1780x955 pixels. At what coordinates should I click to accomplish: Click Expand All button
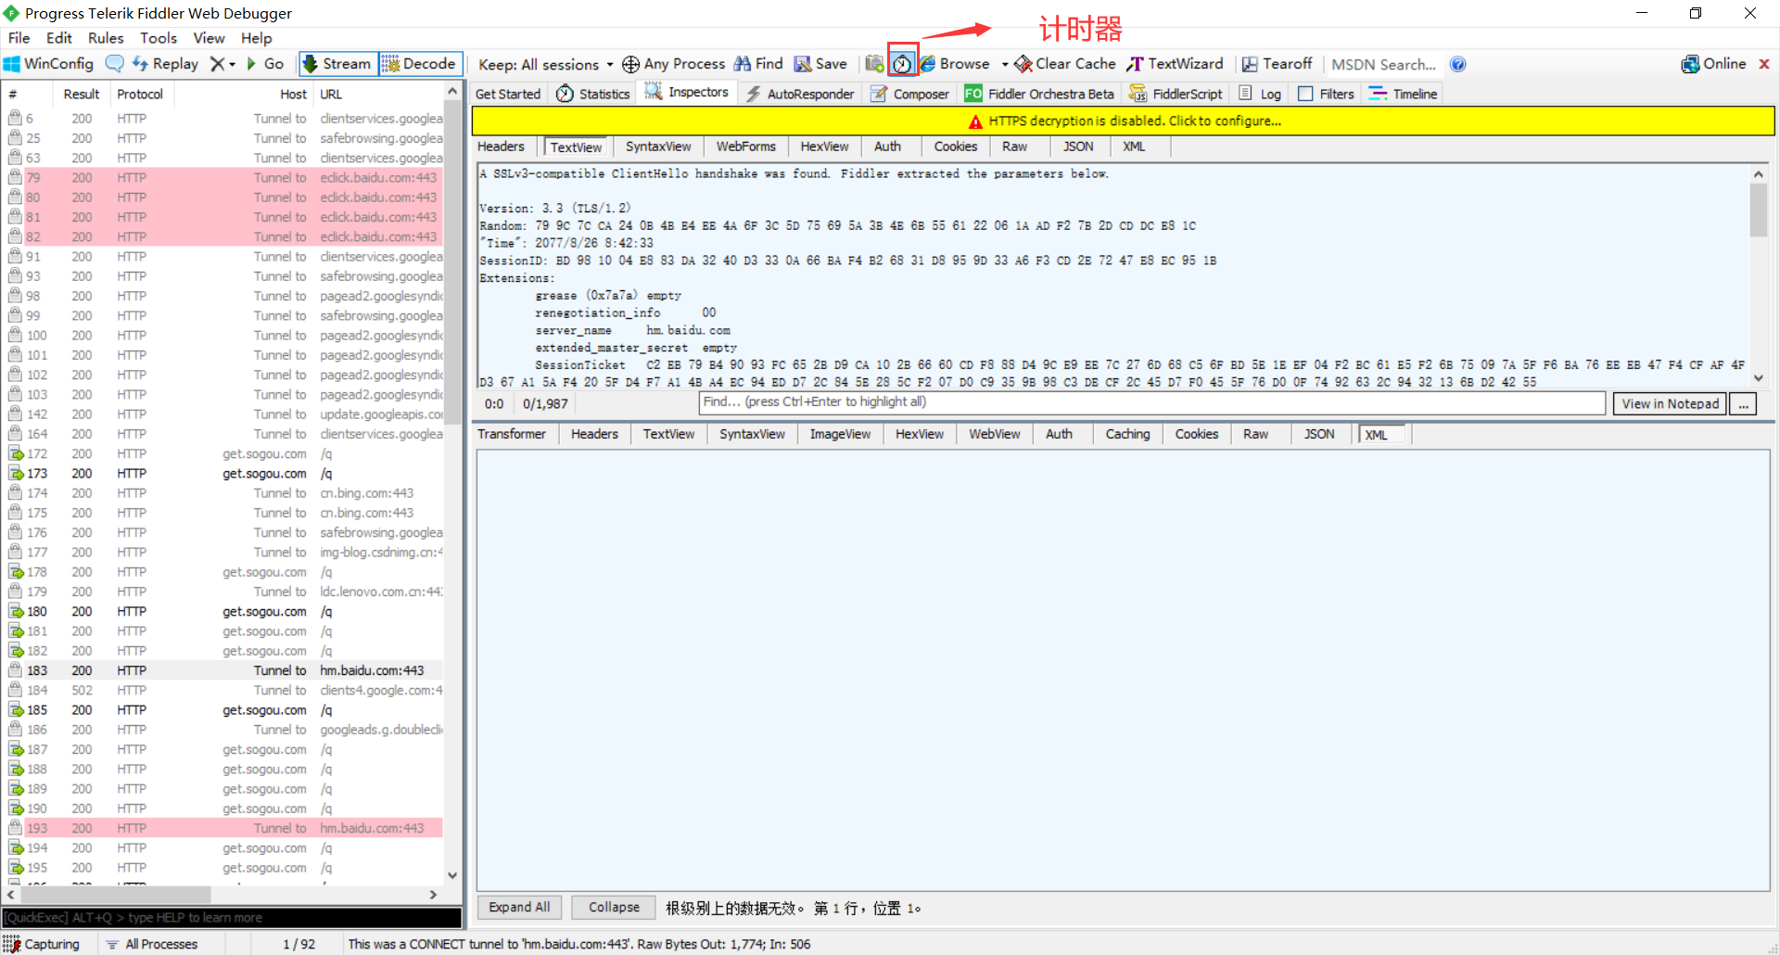coord(519,907)
